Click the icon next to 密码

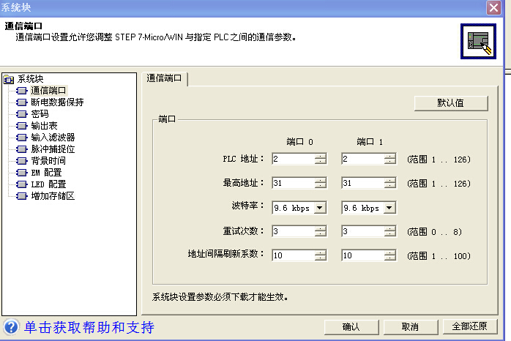point(21,114)
